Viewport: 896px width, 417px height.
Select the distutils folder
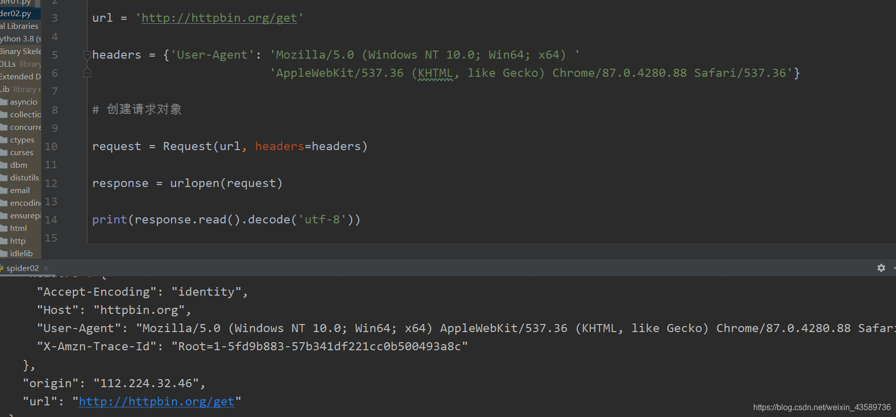coord(24,178)
